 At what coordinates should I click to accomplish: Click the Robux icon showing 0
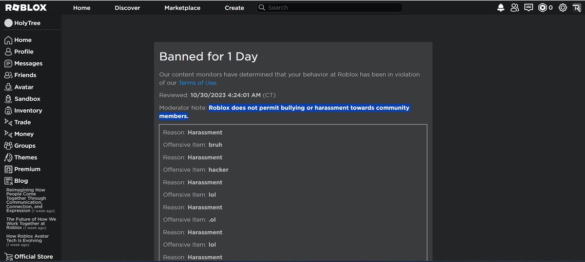coord(542,7)
